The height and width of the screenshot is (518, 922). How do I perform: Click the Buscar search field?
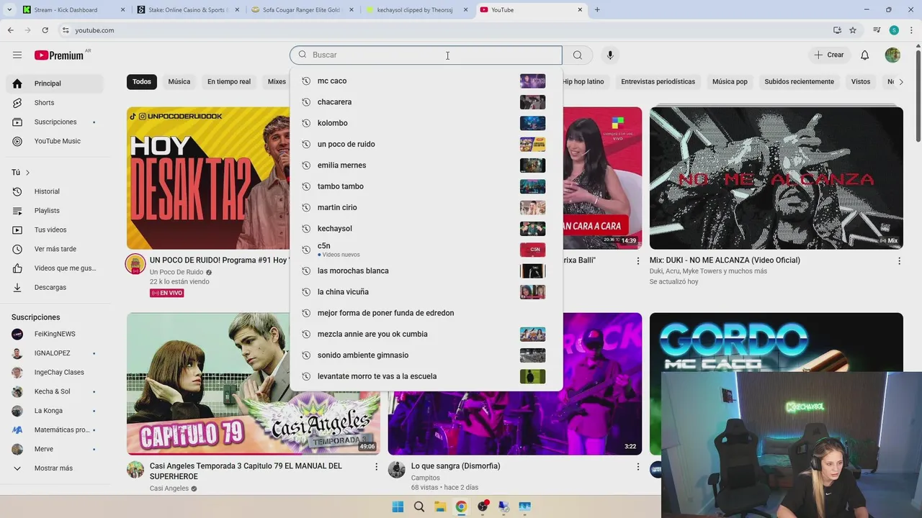click(426, 55)
